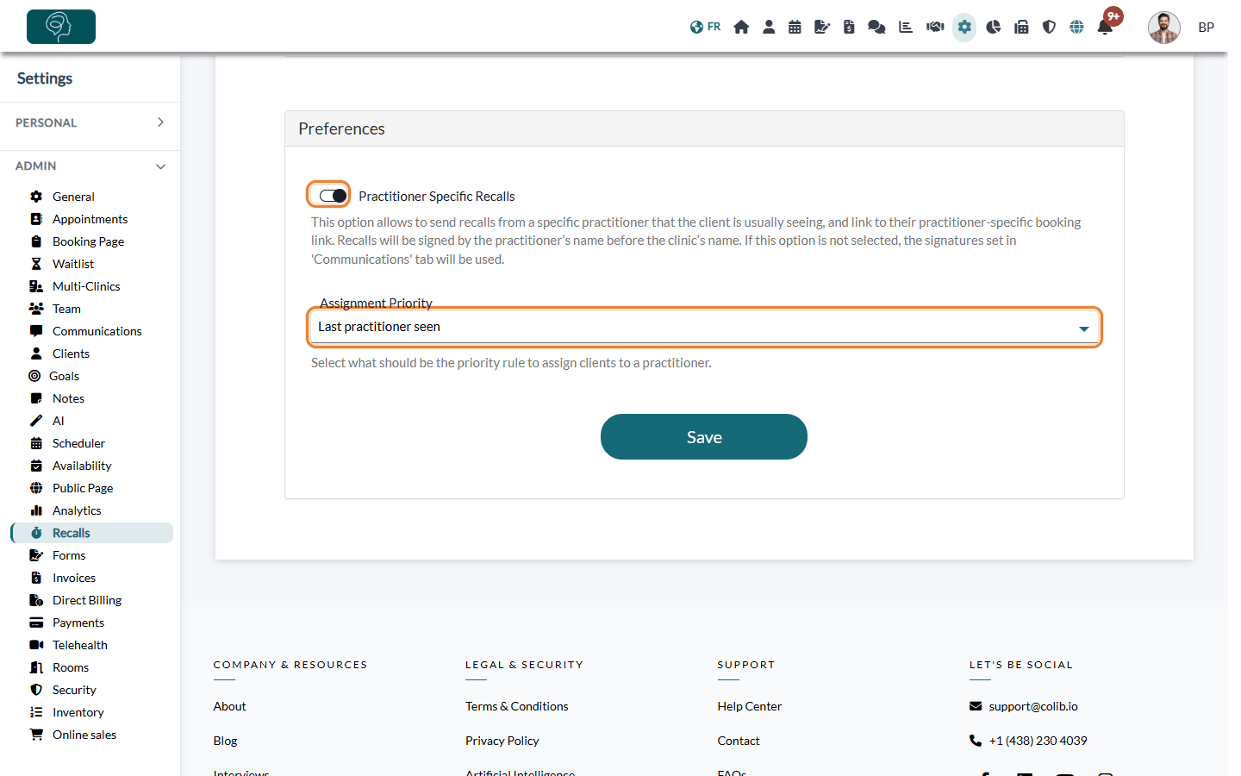
Task: Open the home icon in top navigation
Action: click(741, 27)
